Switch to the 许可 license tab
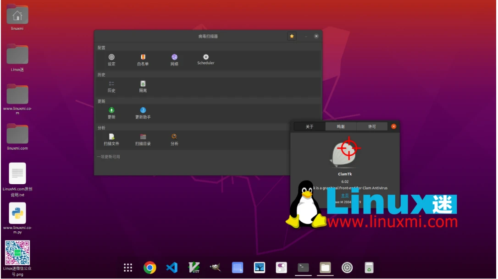This screenshot has height=279, width=498. coord(372,126)
